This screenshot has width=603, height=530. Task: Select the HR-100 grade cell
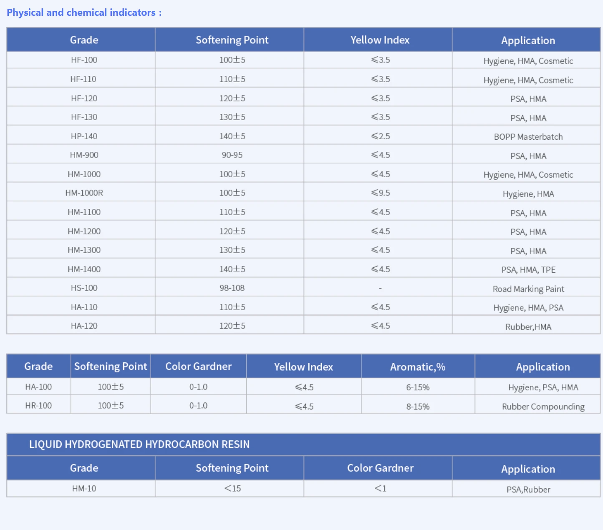(x=38, y=406)
